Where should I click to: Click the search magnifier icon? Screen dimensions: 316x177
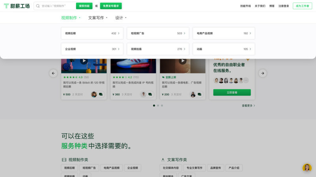38,6
